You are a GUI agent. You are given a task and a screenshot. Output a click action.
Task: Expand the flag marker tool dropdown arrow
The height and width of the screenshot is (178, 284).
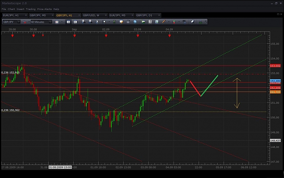pyautogui.click(x=109, y=22)
